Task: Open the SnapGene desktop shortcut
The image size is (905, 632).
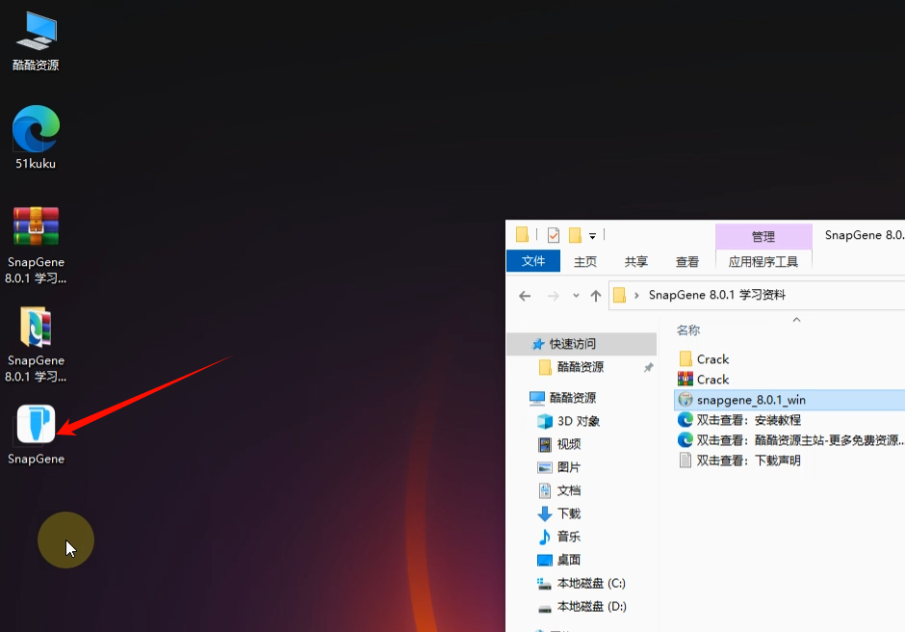Action: click(36, 425)
